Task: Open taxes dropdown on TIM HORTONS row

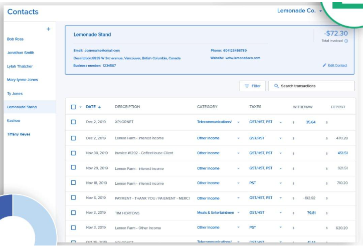Action: tap(280, 212)
